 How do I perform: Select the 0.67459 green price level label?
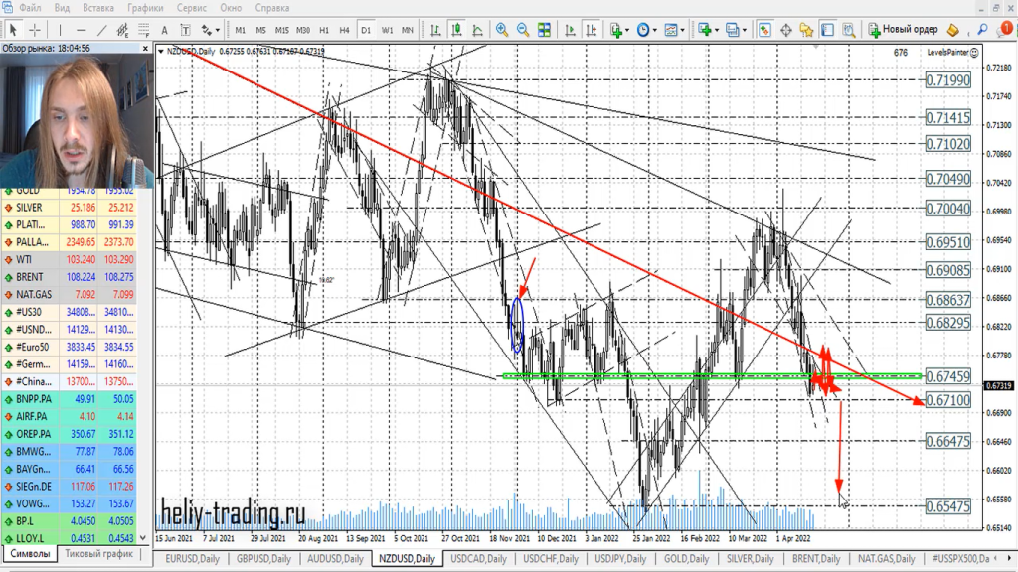coord(946,376)
